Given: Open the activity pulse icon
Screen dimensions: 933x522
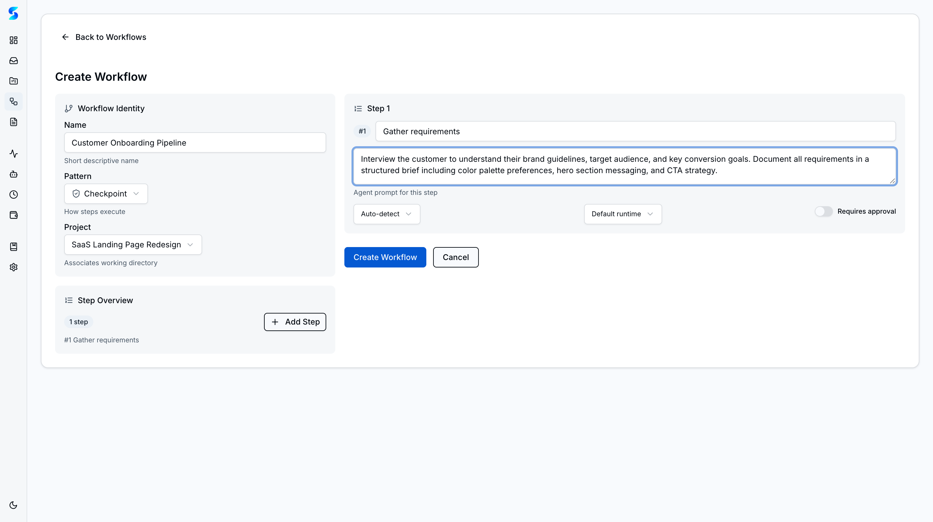Looking at the screenshot, I should tap(13, 154).
